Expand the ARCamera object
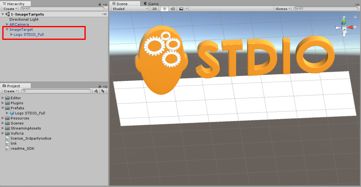Image resolution: width=361 pixels, height=187 pixels. 7,24
